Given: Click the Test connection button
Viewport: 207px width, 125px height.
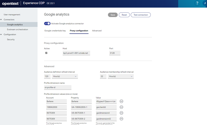Looking at the screenshot, I should tap(141, 15).
